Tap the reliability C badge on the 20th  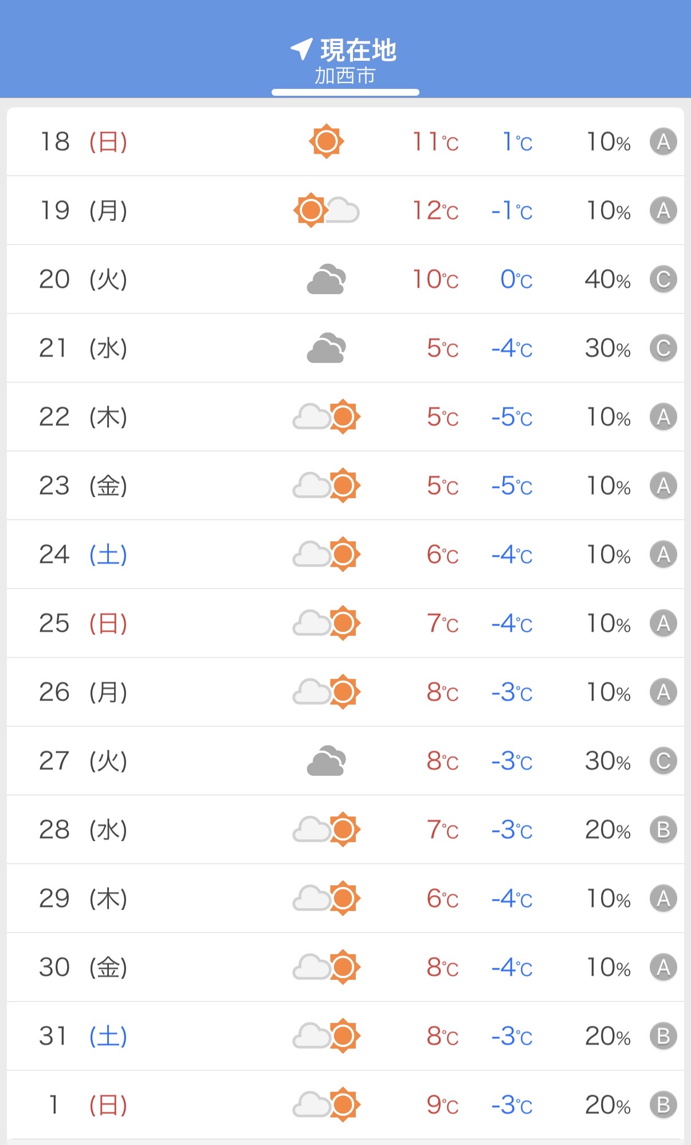click(x=663, y=279)
